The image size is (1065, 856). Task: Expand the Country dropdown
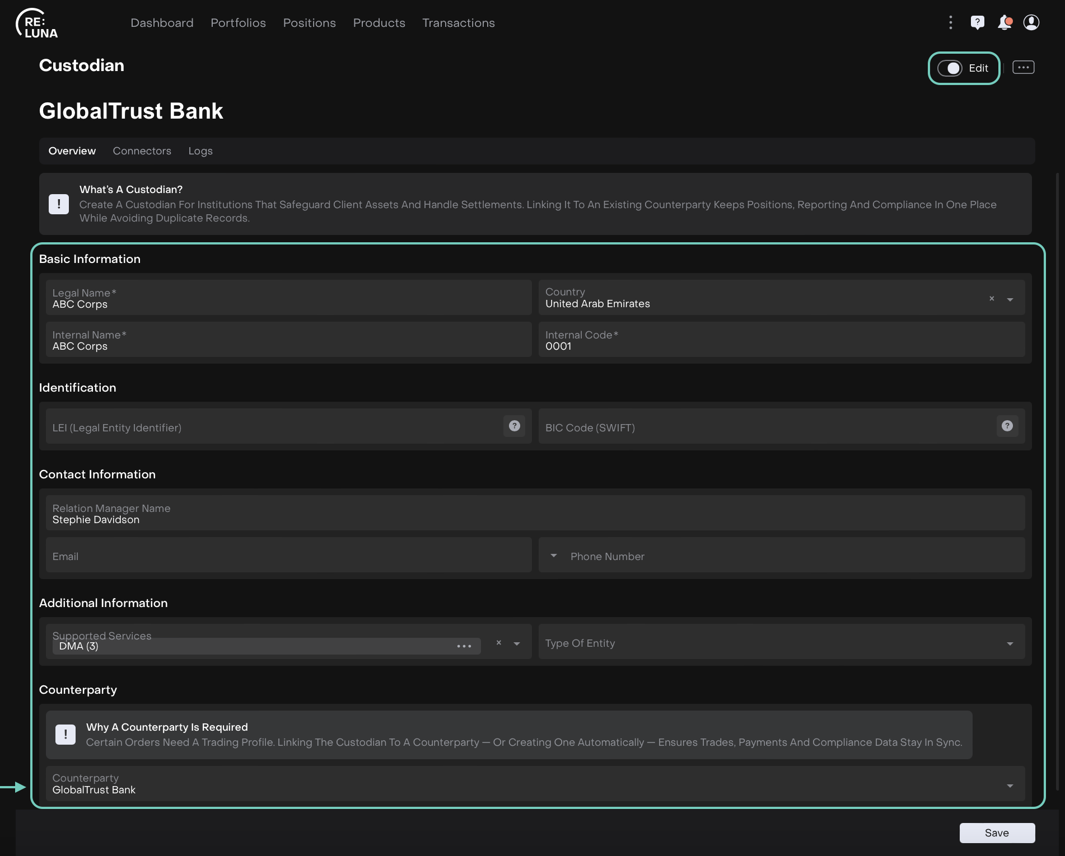tap(1010, 299)
